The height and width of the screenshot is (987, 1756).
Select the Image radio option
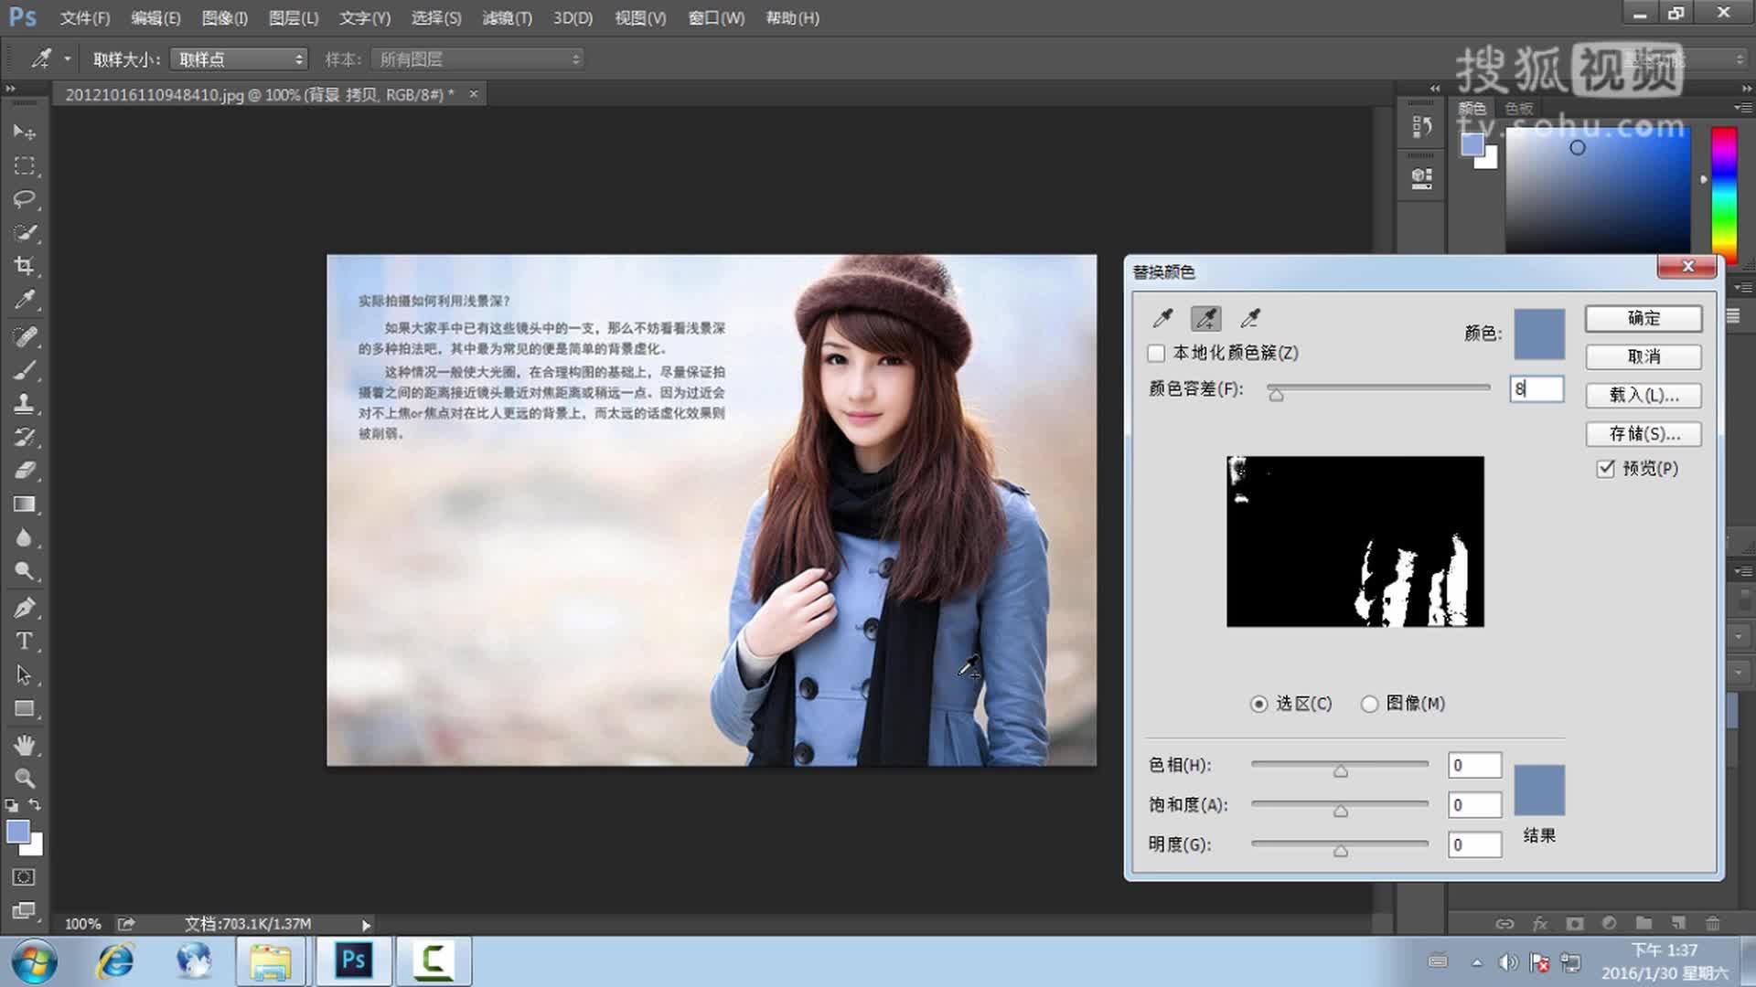click(x=1369, y=704)
